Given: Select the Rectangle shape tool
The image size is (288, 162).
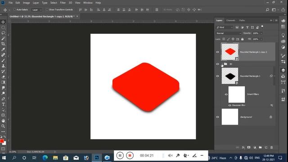Looking at the screenshot, I should (x=3, y=115).
